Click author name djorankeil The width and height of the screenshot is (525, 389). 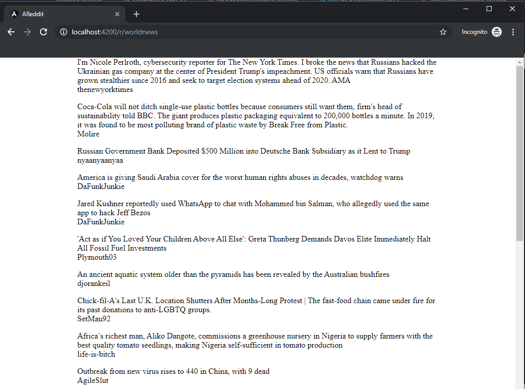tap(94, 283)
